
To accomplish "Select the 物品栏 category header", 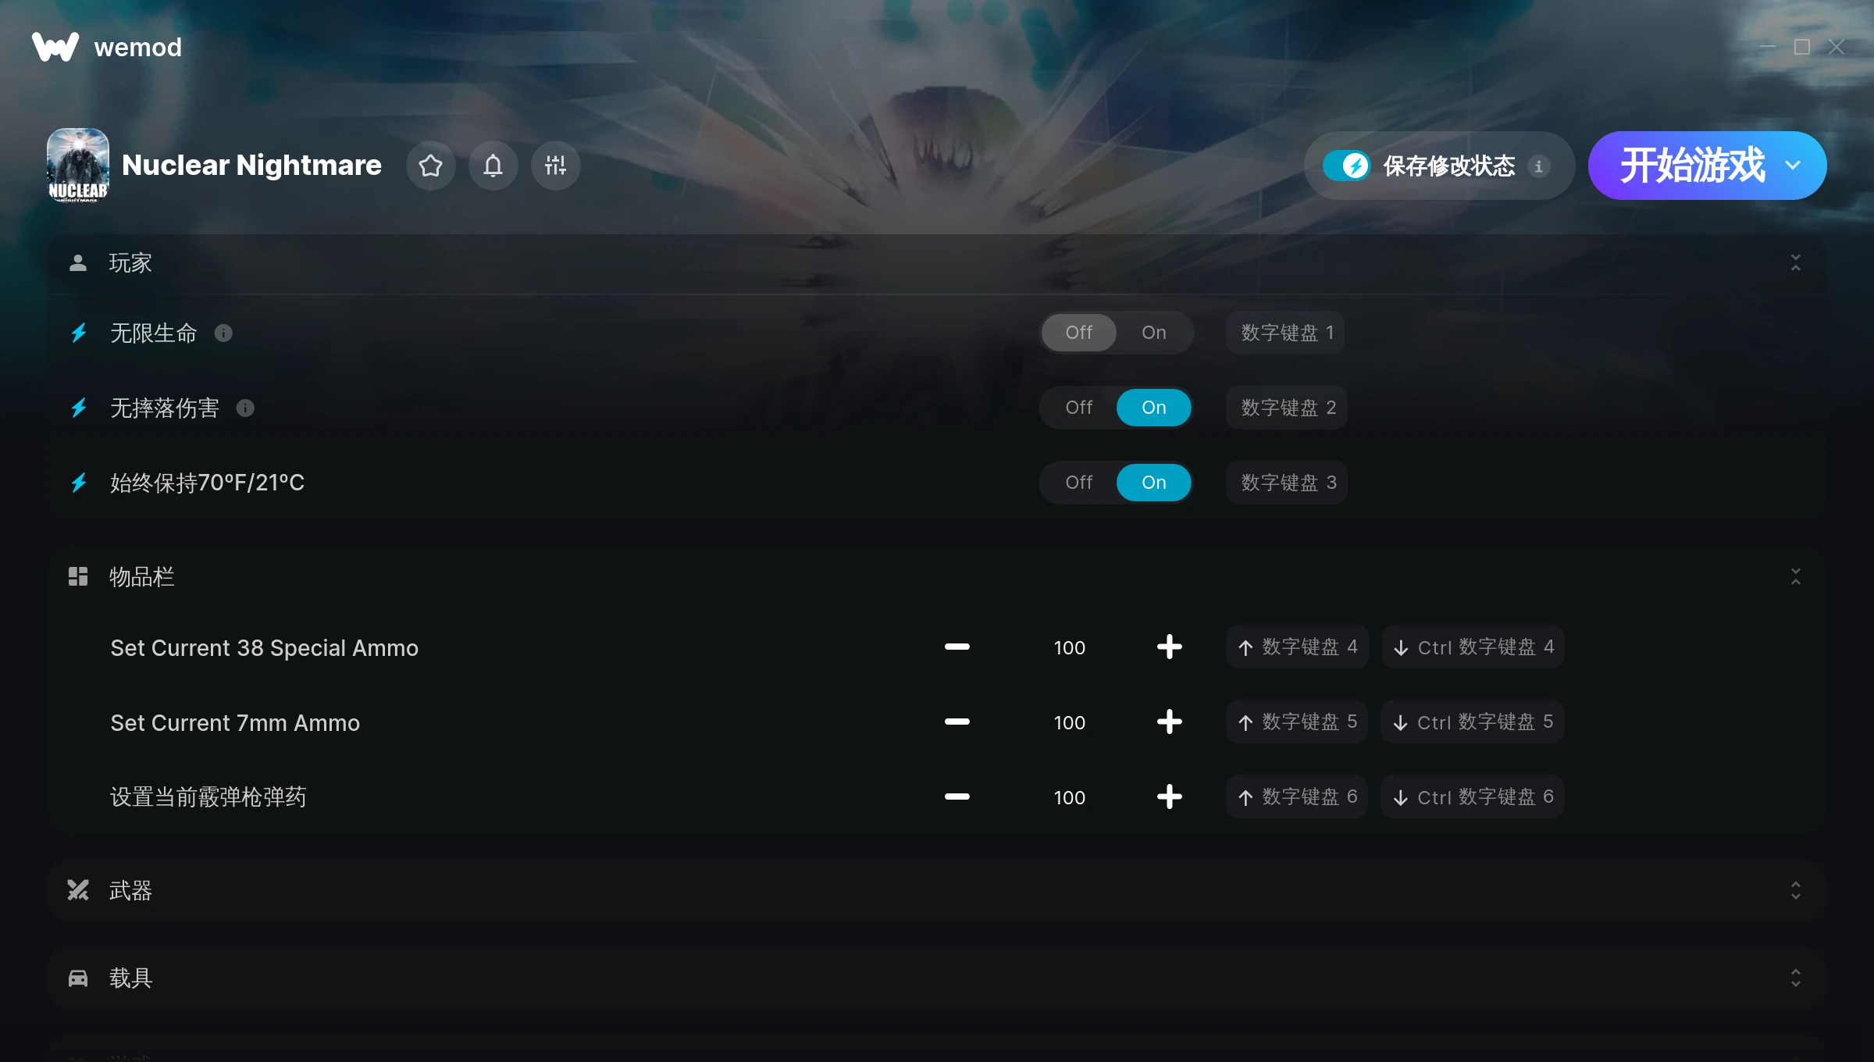I will [x=937, y=577].
